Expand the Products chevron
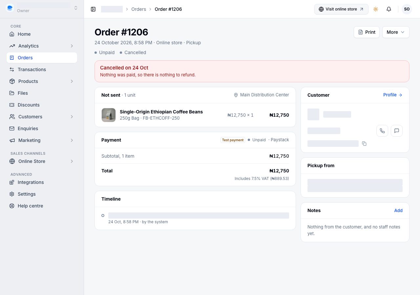Screen dimensions: 420x295 point(72,81)
